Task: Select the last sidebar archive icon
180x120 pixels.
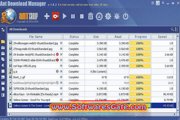Action: [3, 95]
